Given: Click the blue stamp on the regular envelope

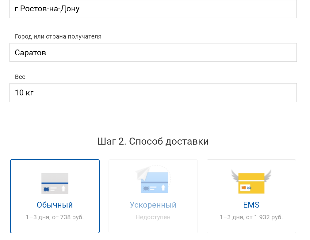Looking at the screenshot, I should pos(46,189).
